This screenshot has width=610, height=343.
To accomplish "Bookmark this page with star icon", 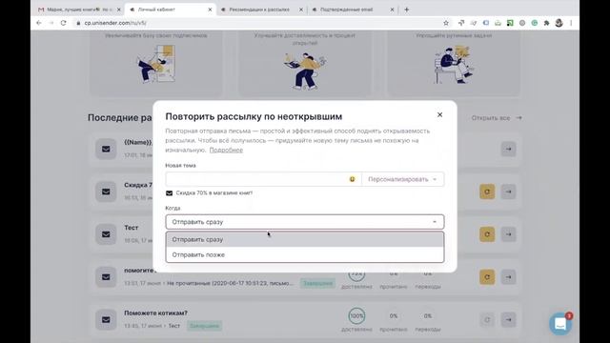I will pos(446,23).
